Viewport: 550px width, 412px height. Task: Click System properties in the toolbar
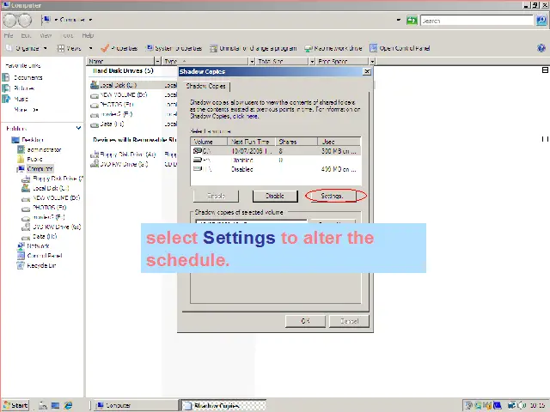(174, 48)
